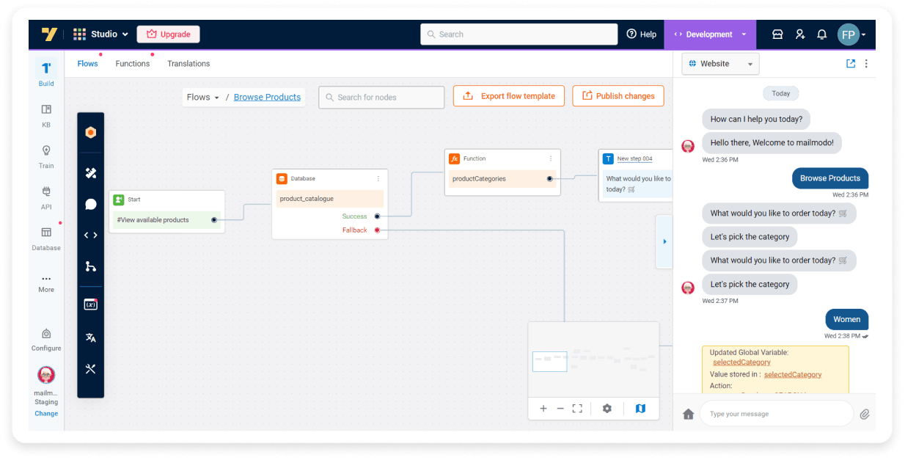Select the code node icon in canvas toolbar

click(90, 235)
